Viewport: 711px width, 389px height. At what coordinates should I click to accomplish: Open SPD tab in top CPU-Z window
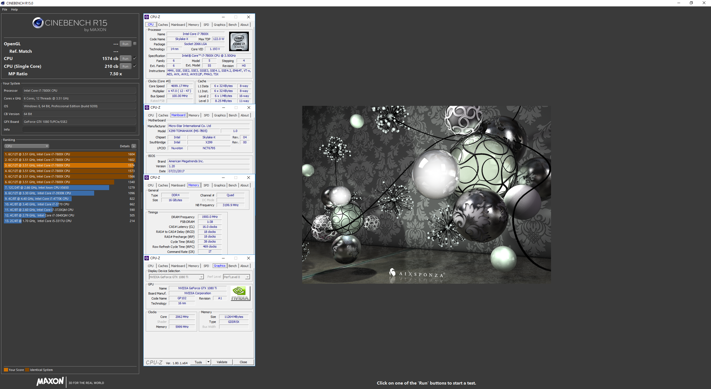[x=206, y=25]
